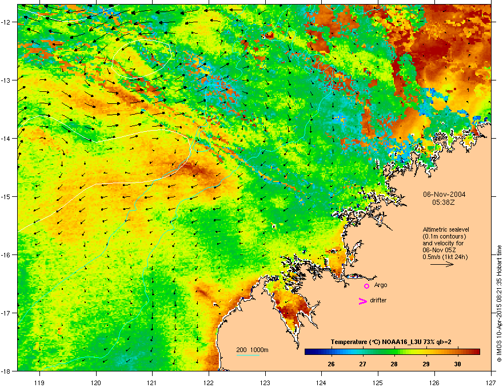Click the vertical IMOS copyright timestamp text

pyautogui.click(x=499, y=304)
